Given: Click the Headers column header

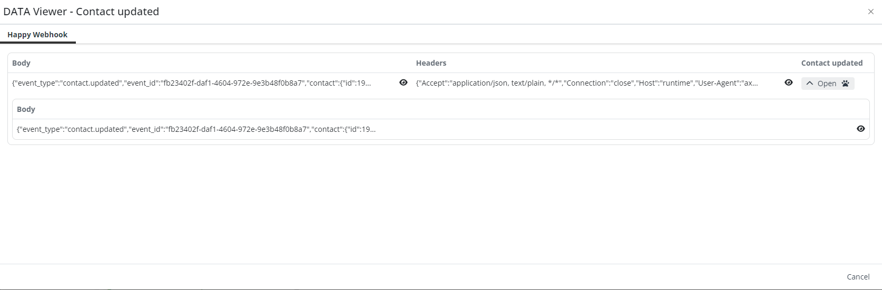Looking at the screenshot, I should point(431,63).
